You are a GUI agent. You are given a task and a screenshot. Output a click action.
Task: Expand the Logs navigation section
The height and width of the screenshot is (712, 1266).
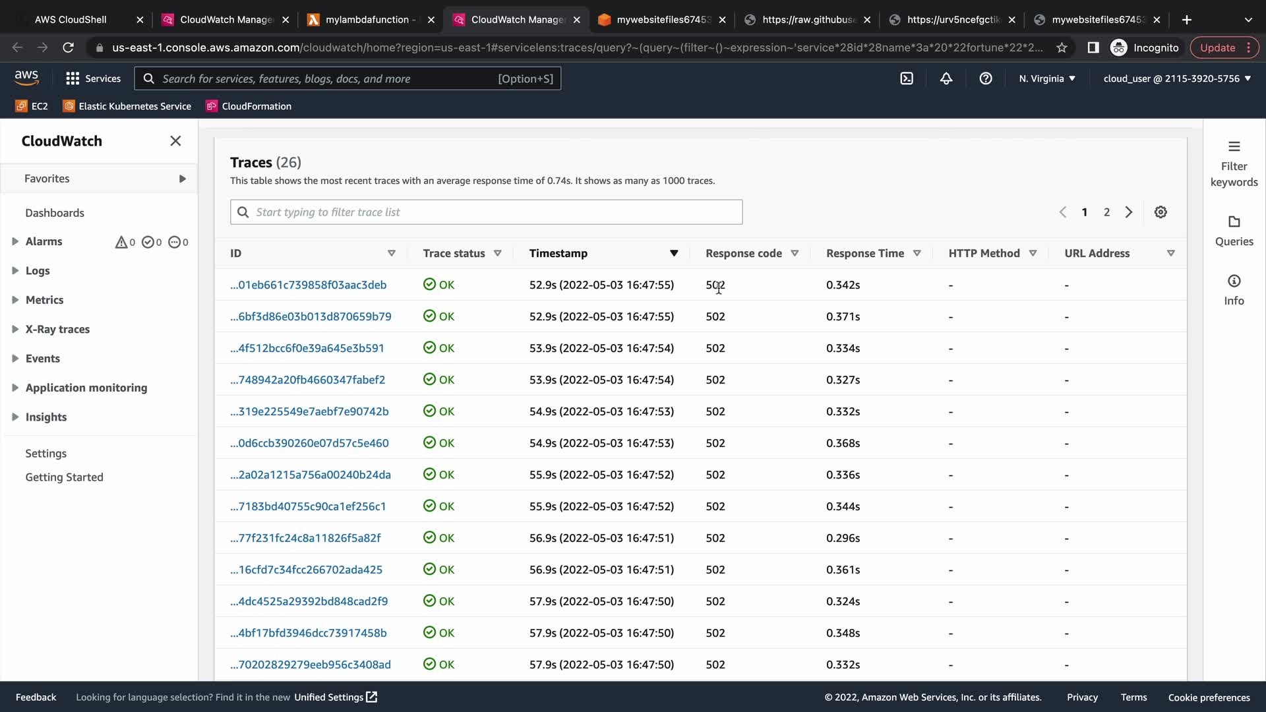tap(15, 270)
